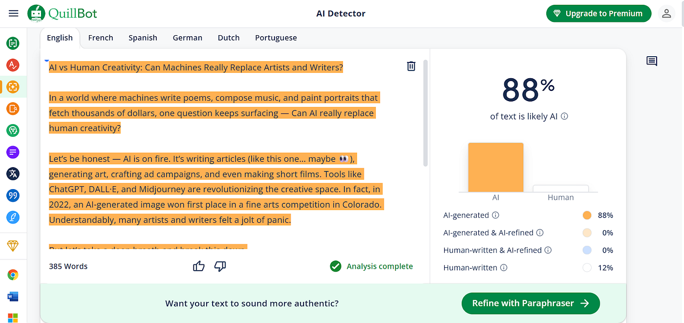Give thumbs down feedback
This screenshot has width=684, height=323.
pos(220,266)
